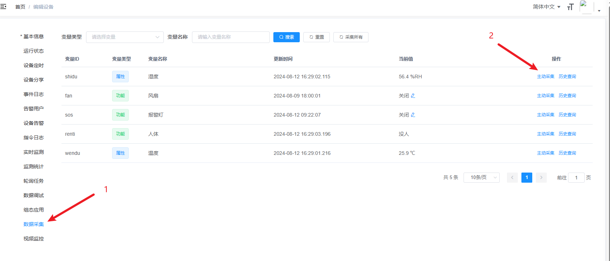Click the blue search button

click(x=286, y=37)
